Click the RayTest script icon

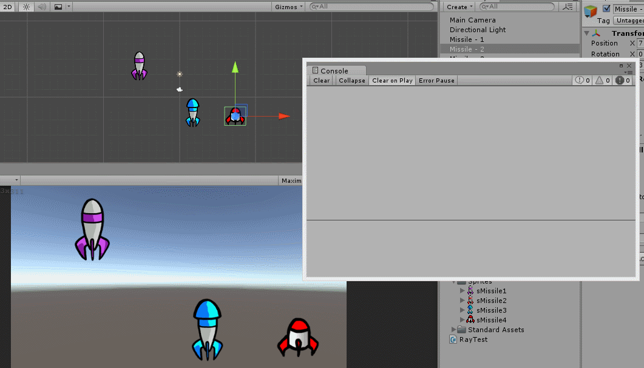tap(452, 339)
